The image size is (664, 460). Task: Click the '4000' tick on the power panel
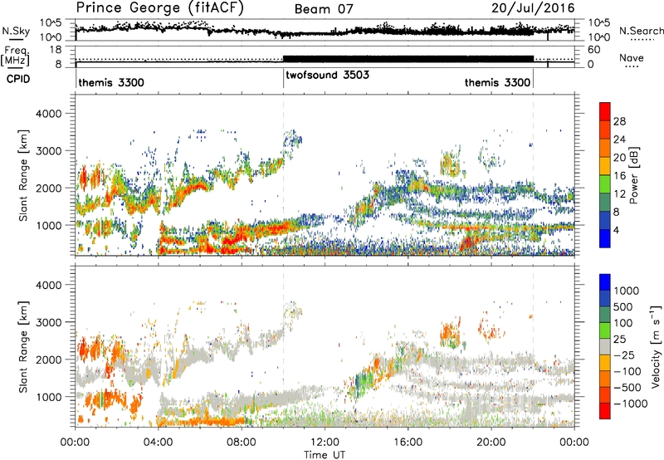[48, 114]
